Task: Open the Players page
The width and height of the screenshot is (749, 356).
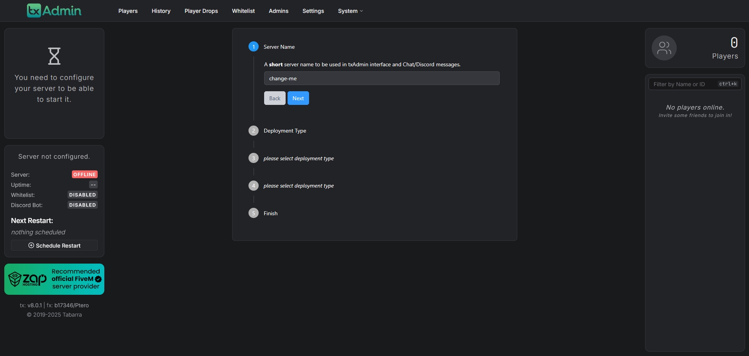Action: coord(128,11)
